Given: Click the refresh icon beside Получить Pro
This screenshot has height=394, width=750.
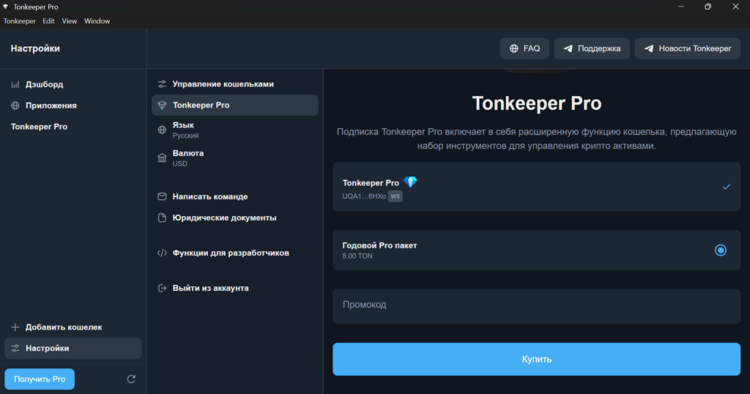Looking at the screenshot, I should [131, 379].
